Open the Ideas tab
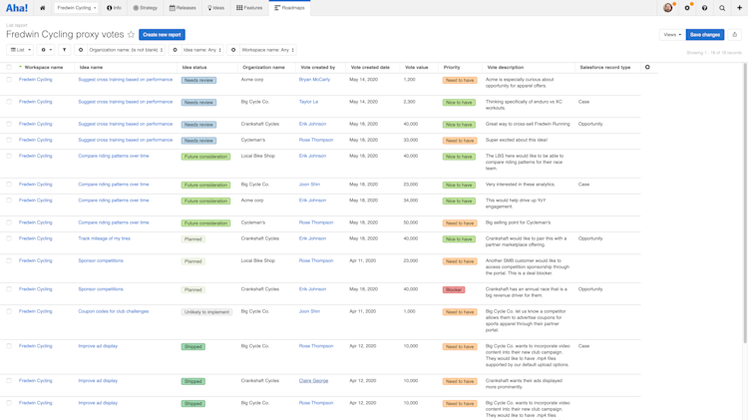 pyautogui.click(x=216, y=8)
